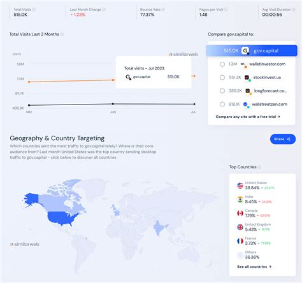Select the wallstreetzen.com radio button

pyautogui.click(x=222, y=105)
